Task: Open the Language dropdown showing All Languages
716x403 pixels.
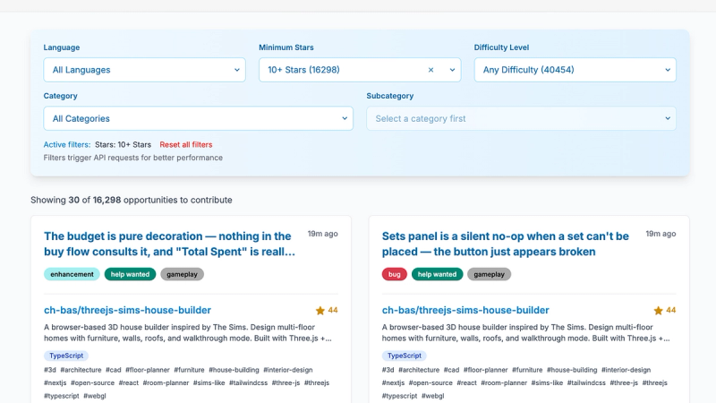Action: pos(144,70)
